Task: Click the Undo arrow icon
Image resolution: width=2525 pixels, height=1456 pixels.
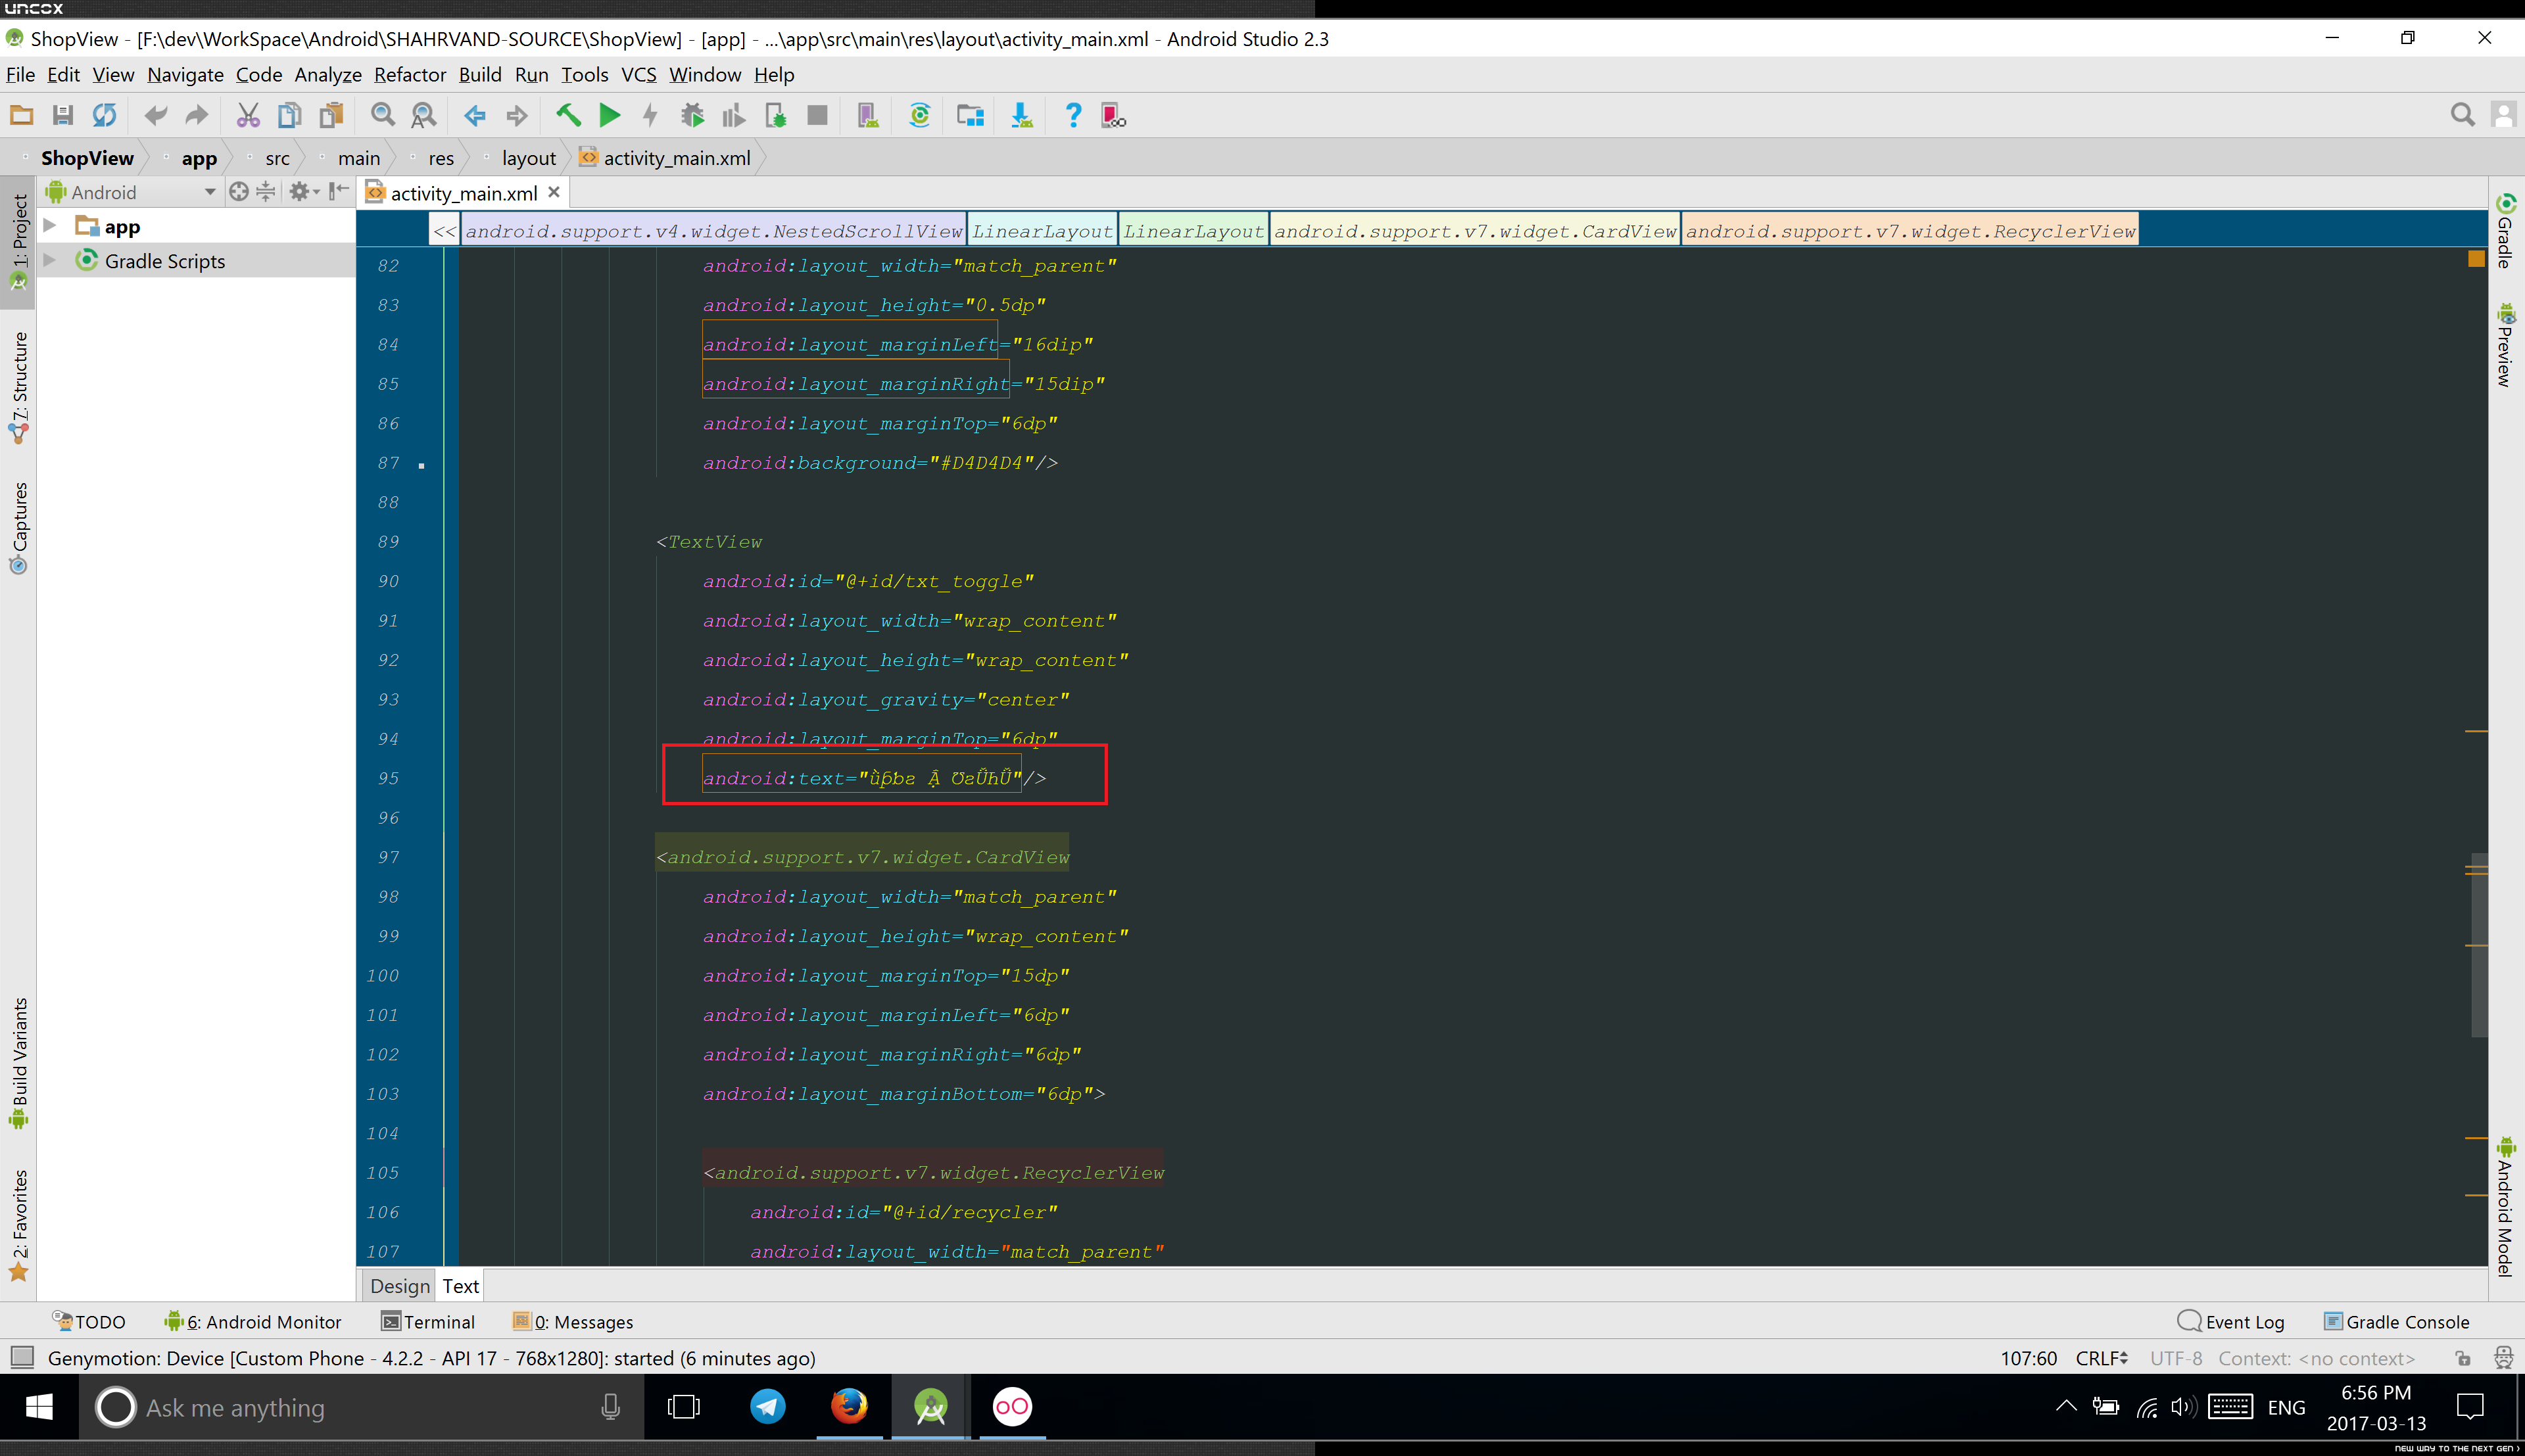Action: tap(156, 115)
